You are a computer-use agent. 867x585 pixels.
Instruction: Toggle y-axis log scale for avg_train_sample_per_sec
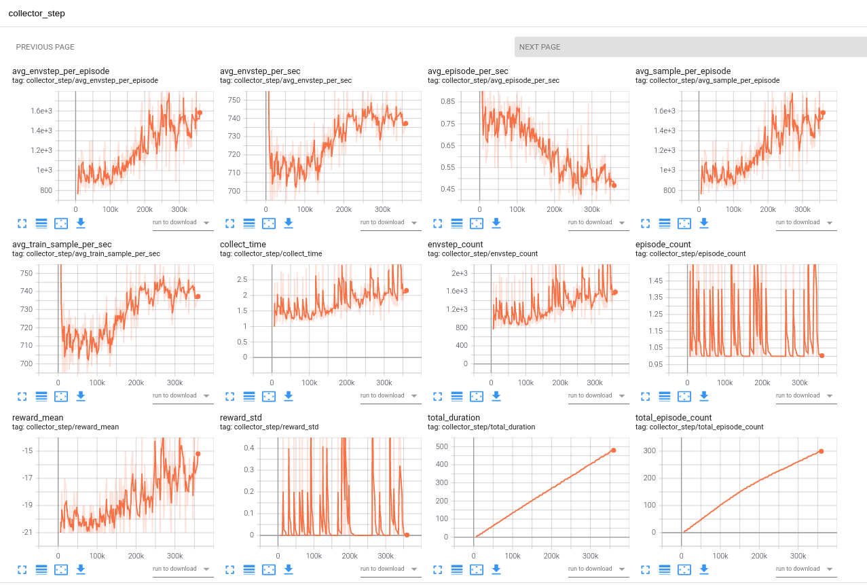41,396
